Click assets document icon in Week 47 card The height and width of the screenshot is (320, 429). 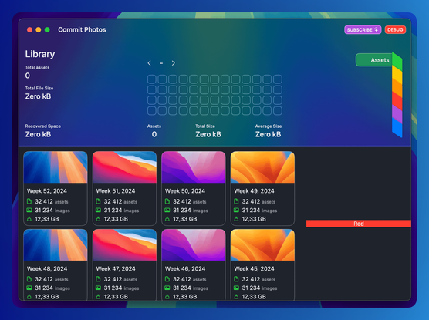[98, 279]
